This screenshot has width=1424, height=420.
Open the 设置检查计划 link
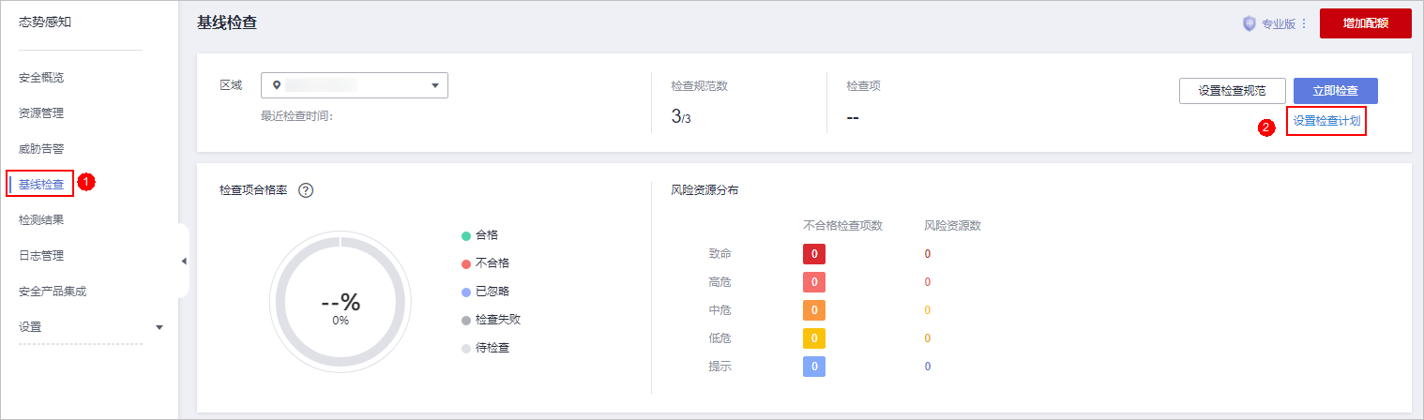[x=1326, y=121]
